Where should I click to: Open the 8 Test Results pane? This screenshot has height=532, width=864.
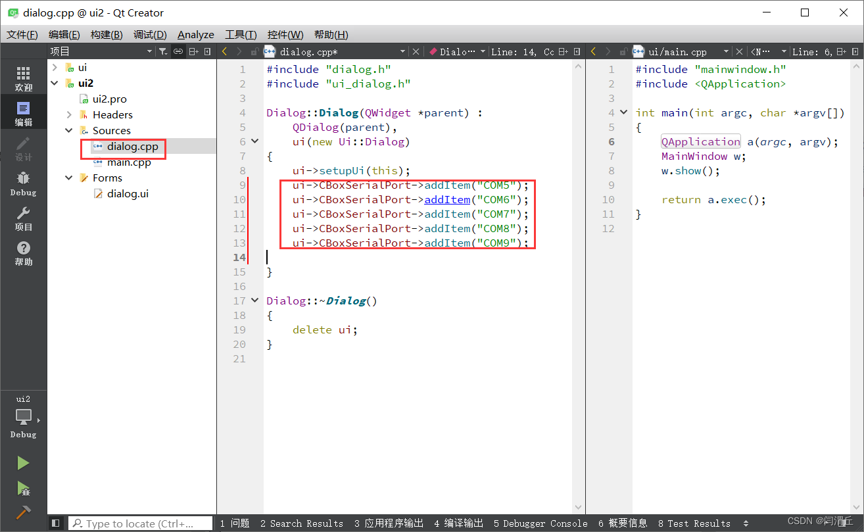point(694,523)
